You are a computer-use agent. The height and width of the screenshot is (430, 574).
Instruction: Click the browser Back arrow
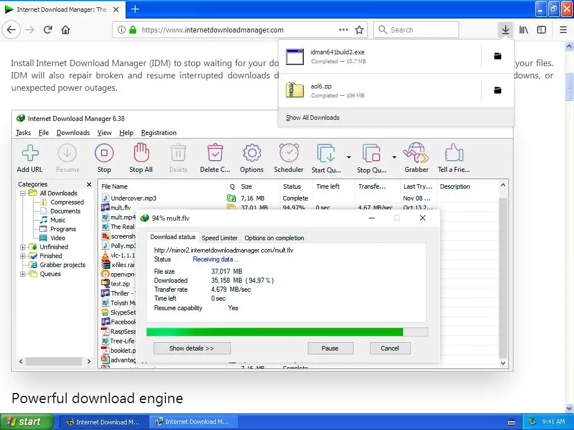click(11, 30)
